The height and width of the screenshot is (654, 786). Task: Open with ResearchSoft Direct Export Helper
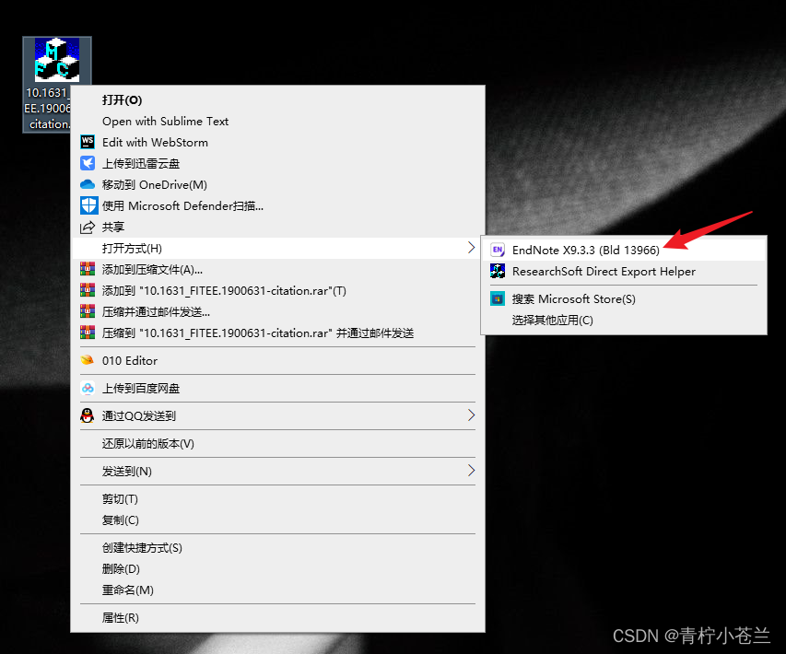tap(624, 271)
